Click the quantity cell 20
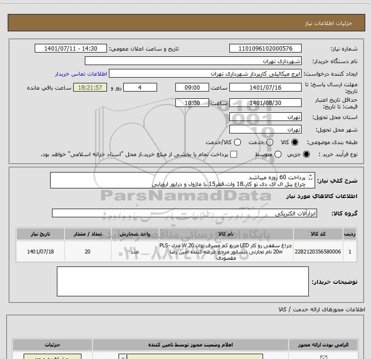The height and width of the screenshot is (359, 371). 88,252
